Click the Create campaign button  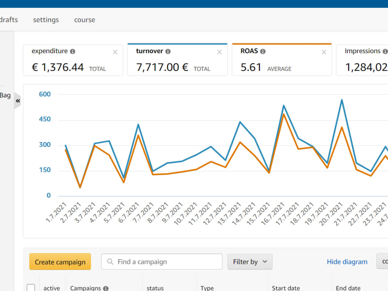(60, 262)
